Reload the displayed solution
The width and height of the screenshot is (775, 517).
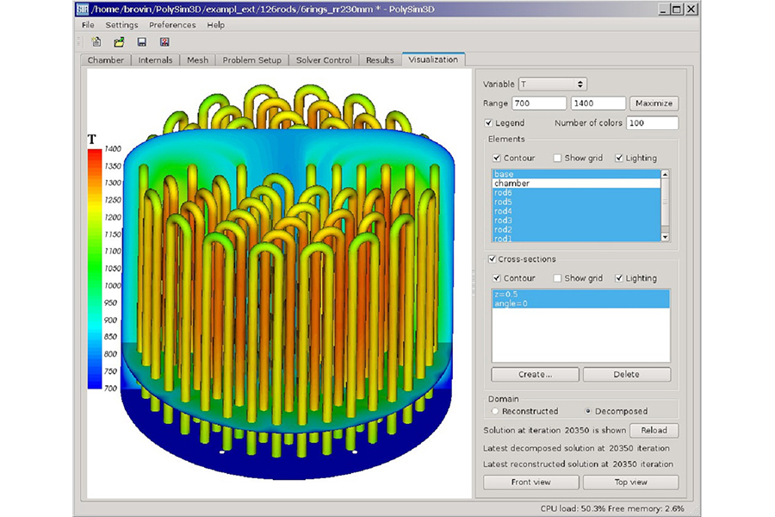pos(654,430)
